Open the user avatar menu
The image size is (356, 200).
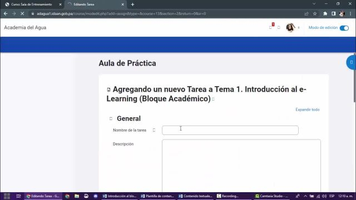(290, 28)
